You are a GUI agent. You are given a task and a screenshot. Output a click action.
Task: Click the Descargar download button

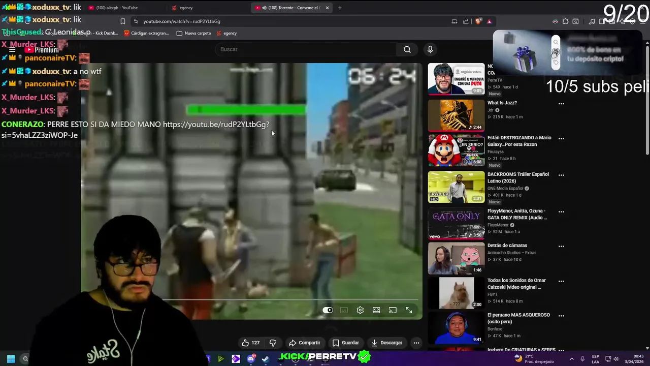[x=386, y=343]
